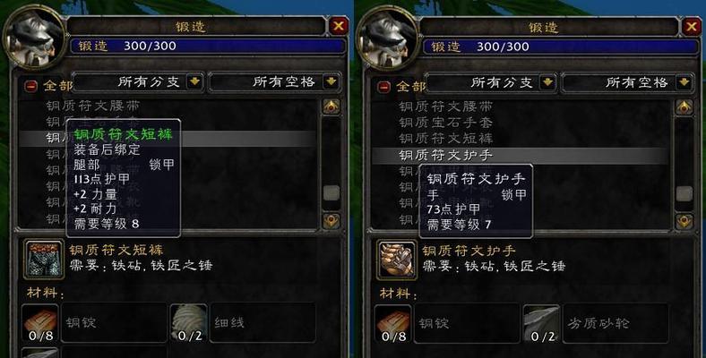Click the 铜锭 copper bar icon in left window

40,323
